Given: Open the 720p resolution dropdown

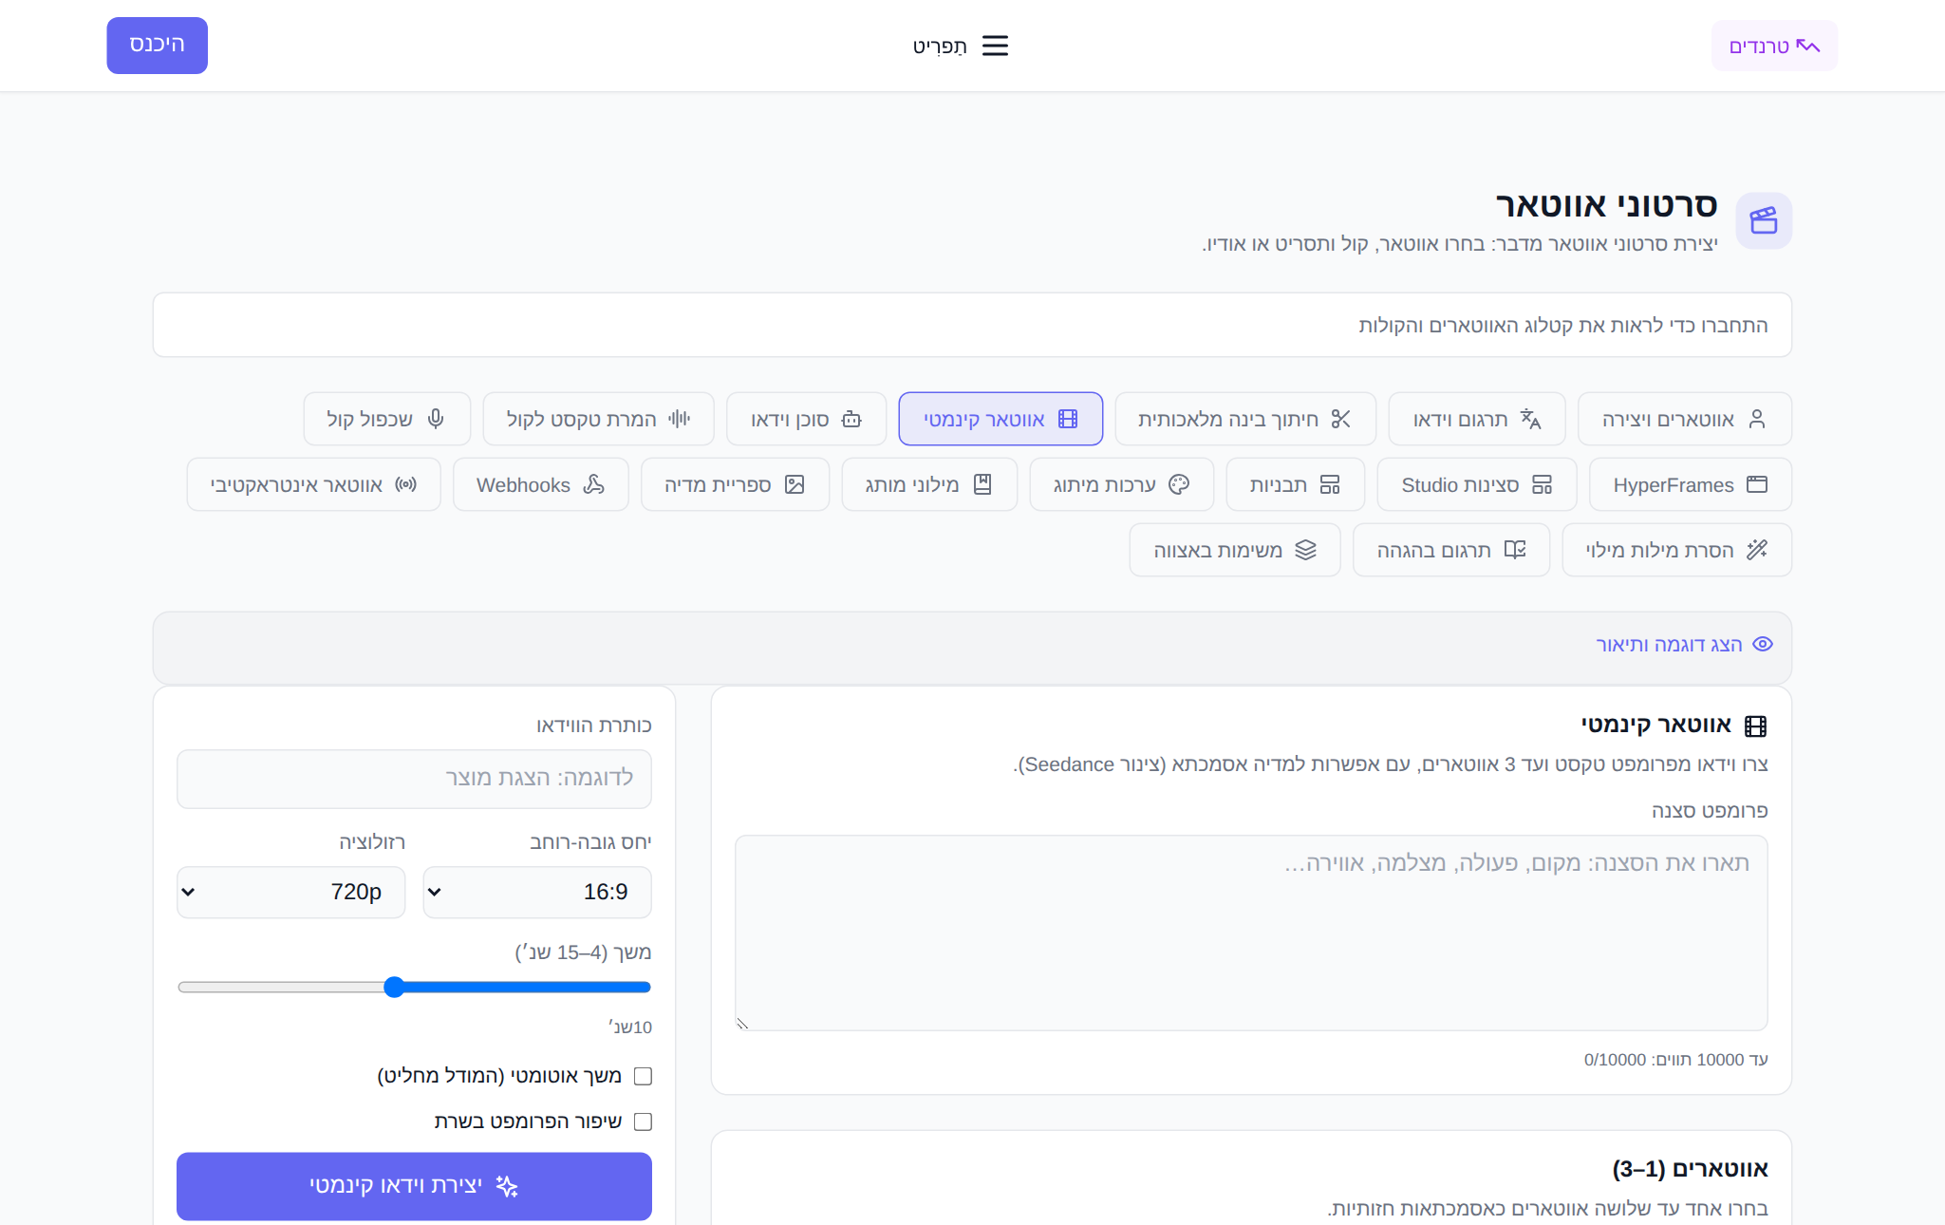Looking at the screenshot, I should (x=290, y=892).
